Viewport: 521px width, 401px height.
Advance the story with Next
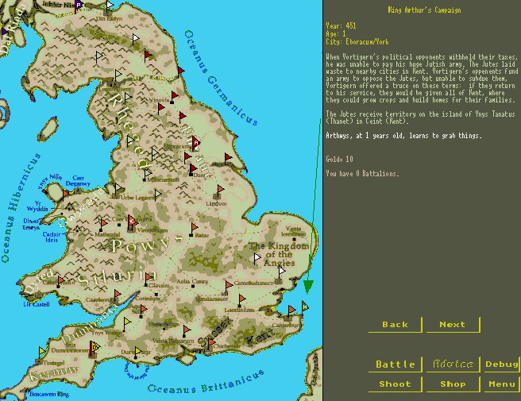click(453, 325)
